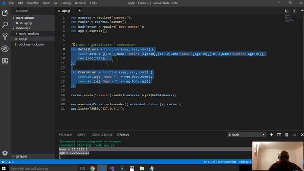Close the app.js editor tab

[x=80, y=11]
